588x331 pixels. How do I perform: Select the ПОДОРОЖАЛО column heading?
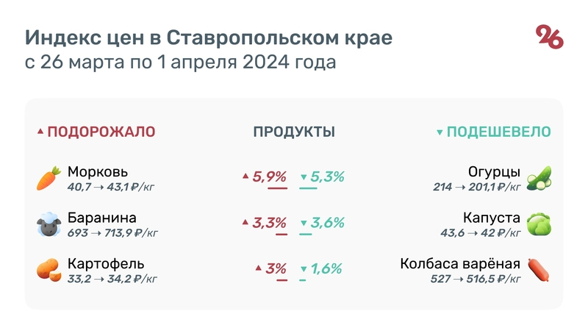[x=101, y=132]
